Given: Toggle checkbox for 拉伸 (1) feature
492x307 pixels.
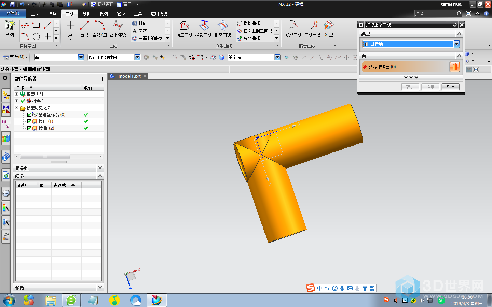Looking at the screenshot, I should pyautogui.click(x=29, y=121).
